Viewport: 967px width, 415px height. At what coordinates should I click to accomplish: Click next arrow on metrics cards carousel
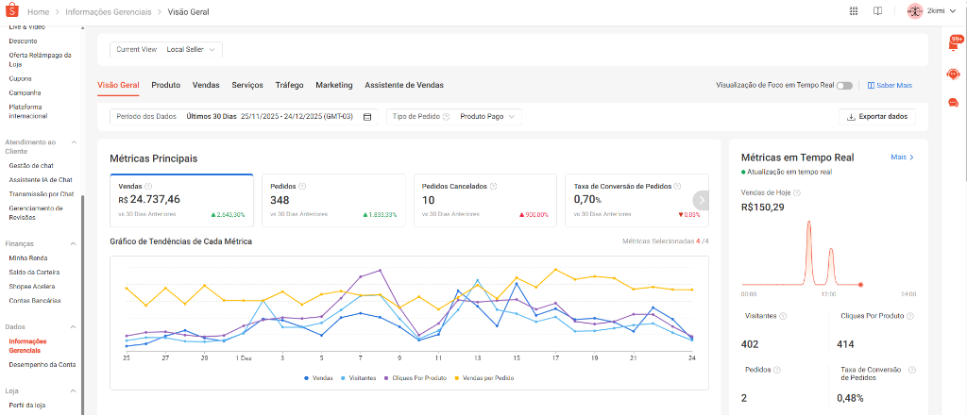[701, 200]
